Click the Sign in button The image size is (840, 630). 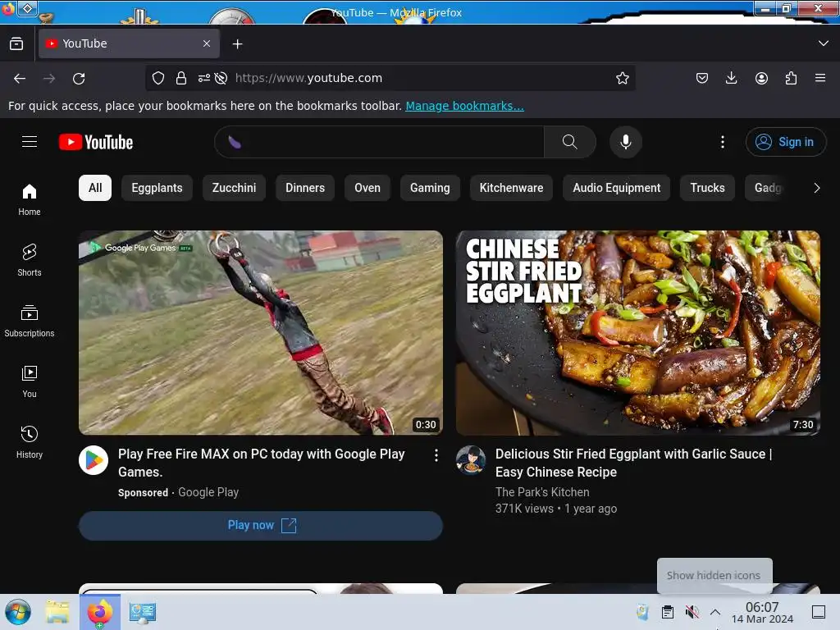point(786,142)
